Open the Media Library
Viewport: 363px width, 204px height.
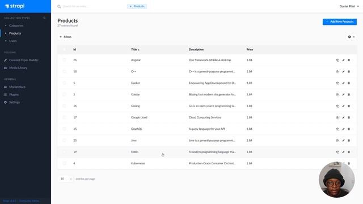pyautogui.click(x=18, y=68)
